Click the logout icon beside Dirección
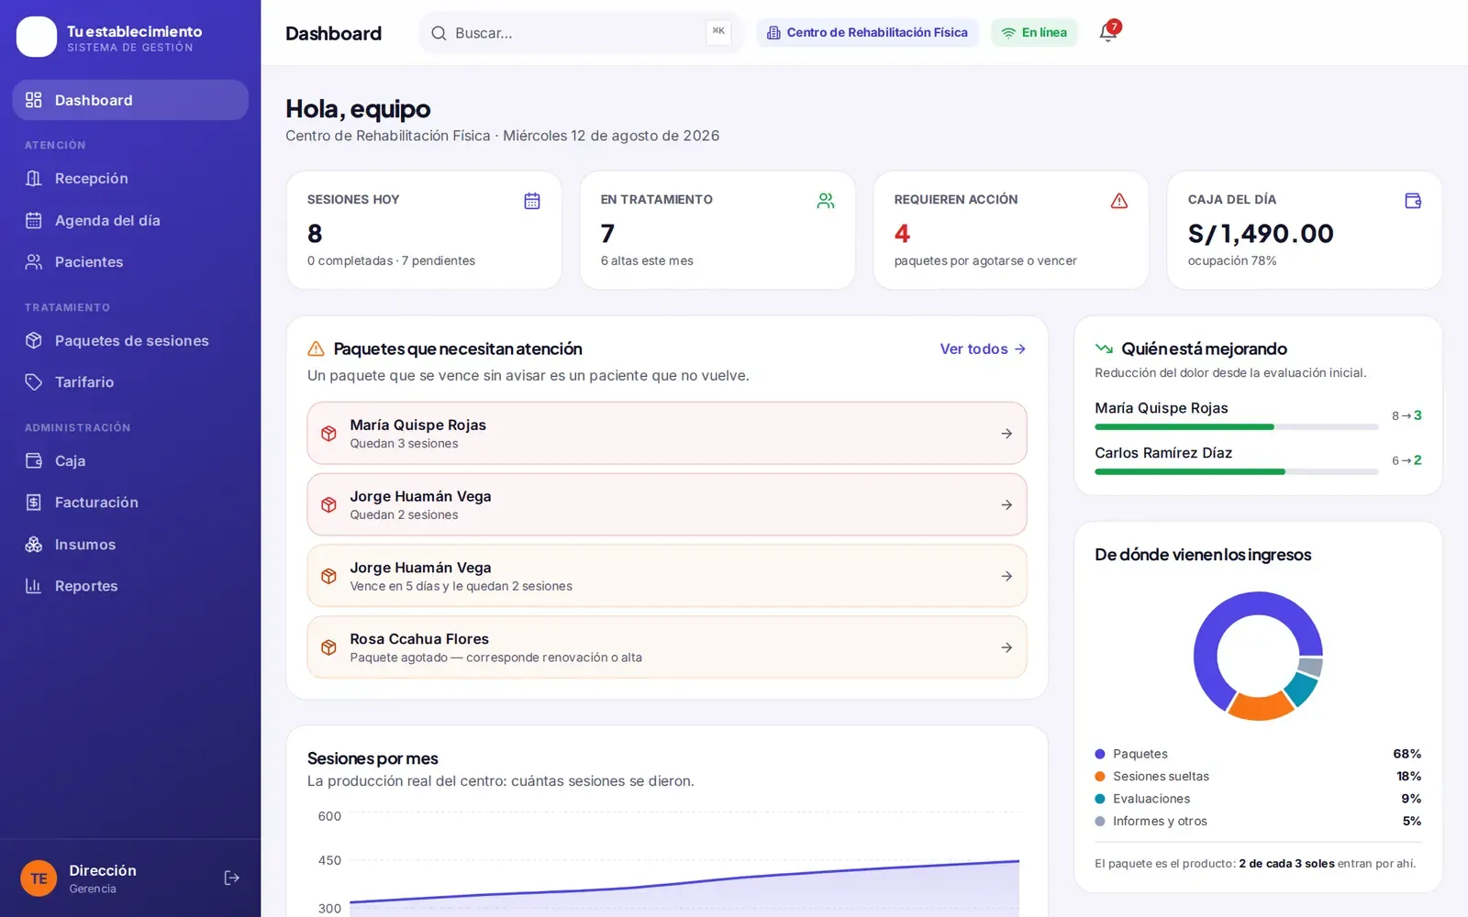 (232, 878)
